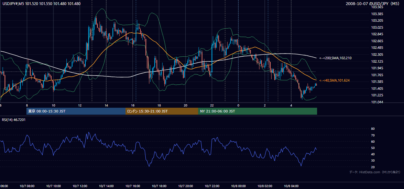
Task: Click the 101.765 price axis label
Action: click(x=377, y=75)
